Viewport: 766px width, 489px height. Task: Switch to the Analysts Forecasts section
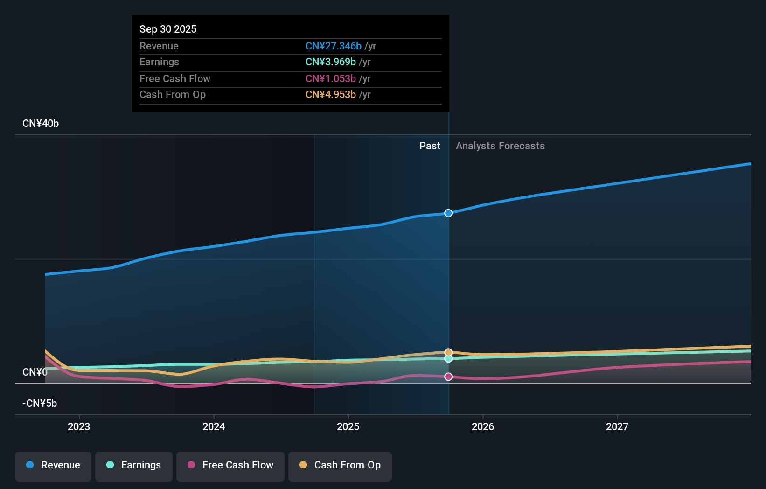pyautogui.click(x=500, y=146)
